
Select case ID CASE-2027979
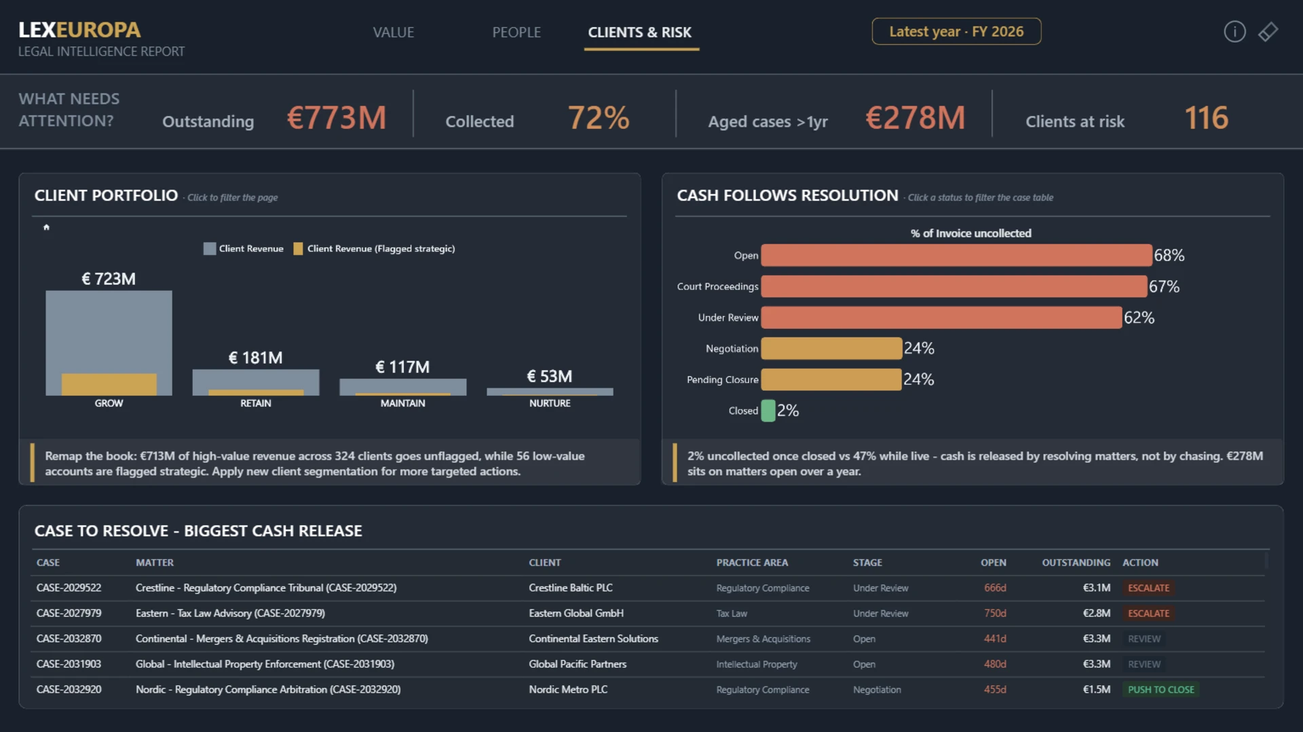pyautogui.click(x=69, y=613)
